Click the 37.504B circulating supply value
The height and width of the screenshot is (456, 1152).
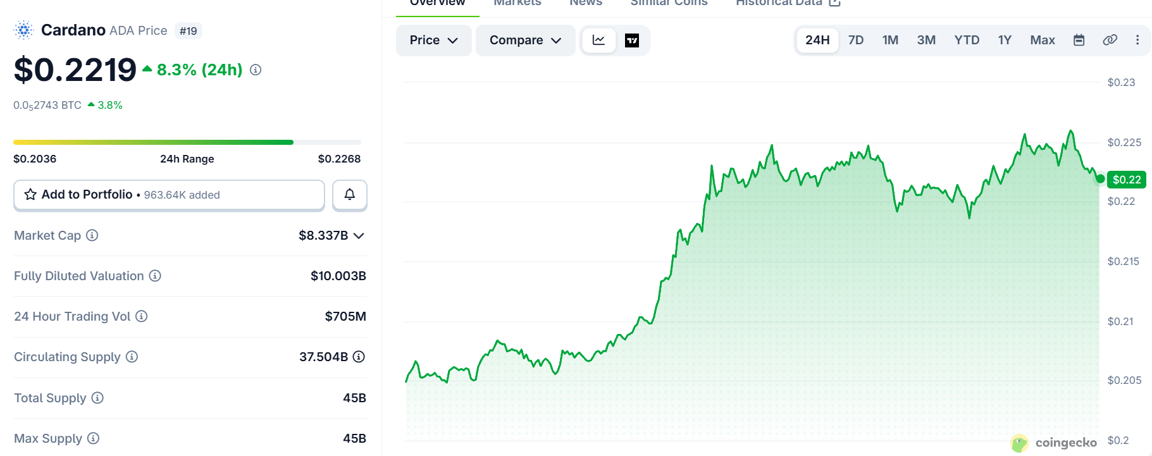point(323,357)
